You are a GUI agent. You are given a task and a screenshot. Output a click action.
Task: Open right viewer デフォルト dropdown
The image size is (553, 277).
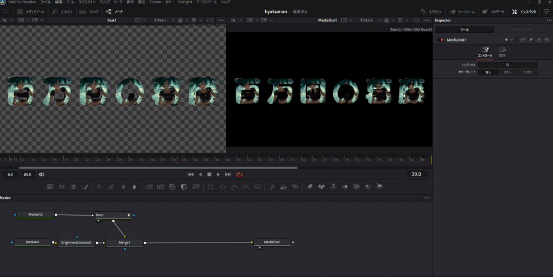(x=366, y=20)
